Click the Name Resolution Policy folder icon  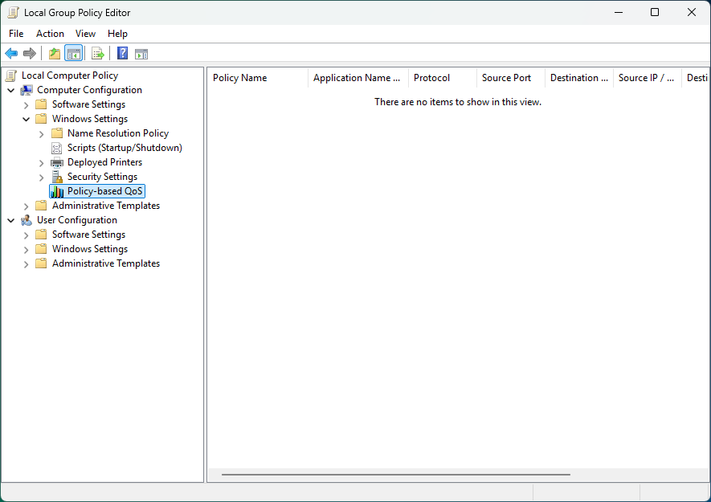57,133
